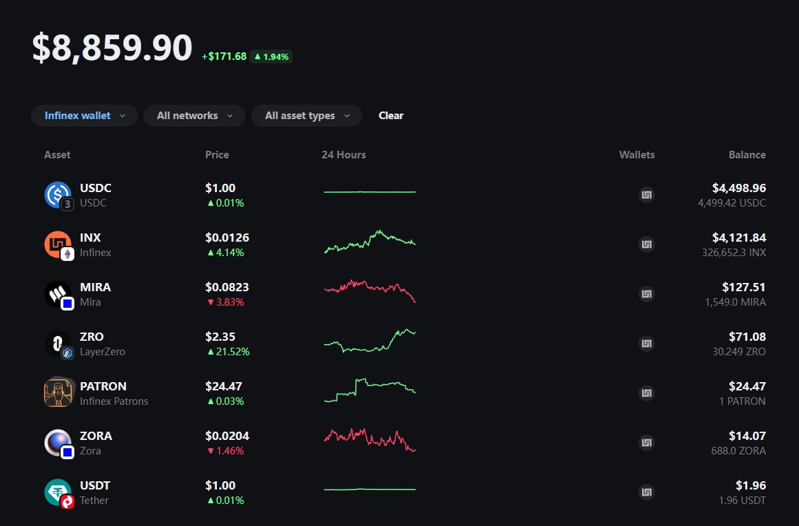The height and width of the screenshot is (526, 799).
Task: Click the wallet icon in the ZRO row
Action: coord(647,343)
